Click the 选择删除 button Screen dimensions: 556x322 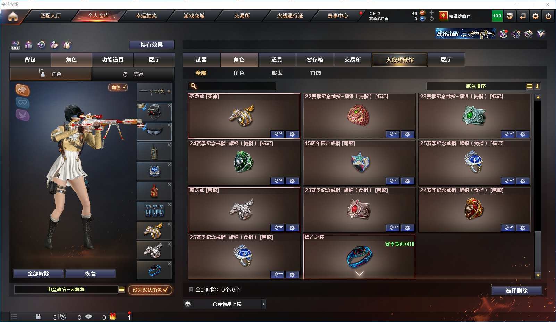[517, 291]
